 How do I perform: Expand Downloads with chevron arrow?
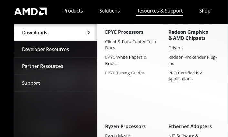[88, 33]
